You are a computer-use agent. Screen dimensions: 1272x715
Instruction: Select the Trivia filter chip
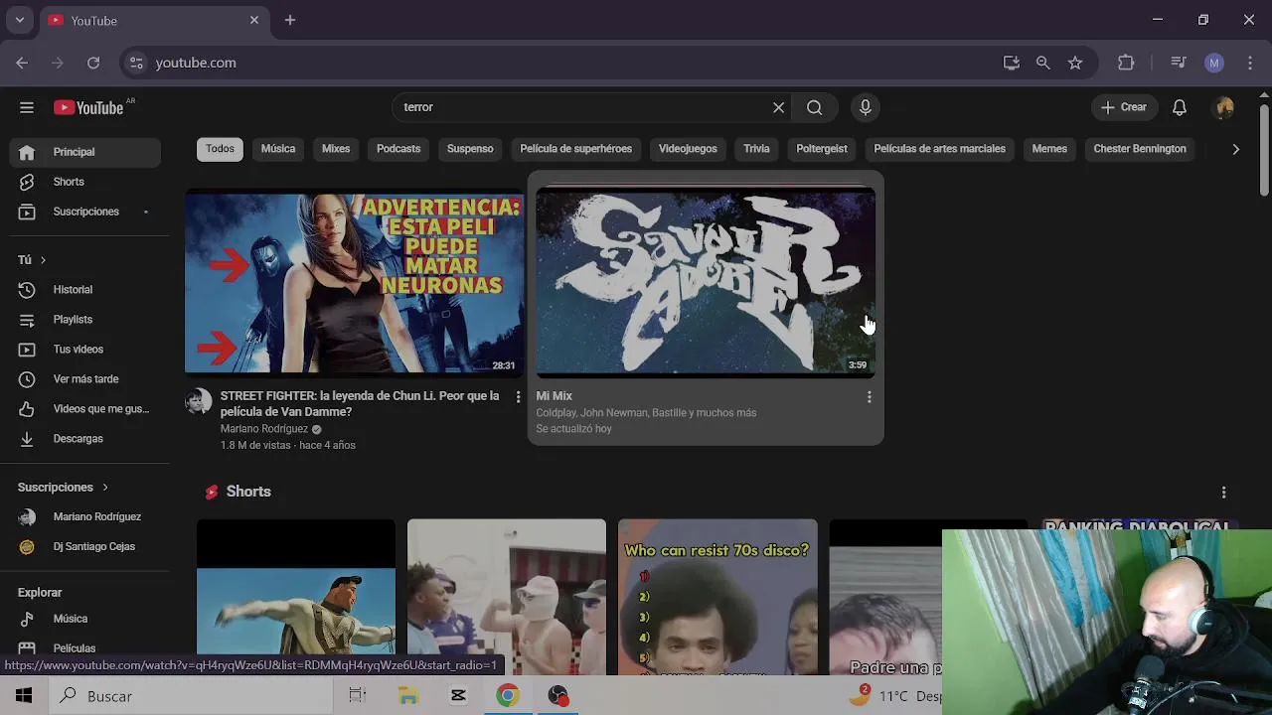click(x=756, y=149)
